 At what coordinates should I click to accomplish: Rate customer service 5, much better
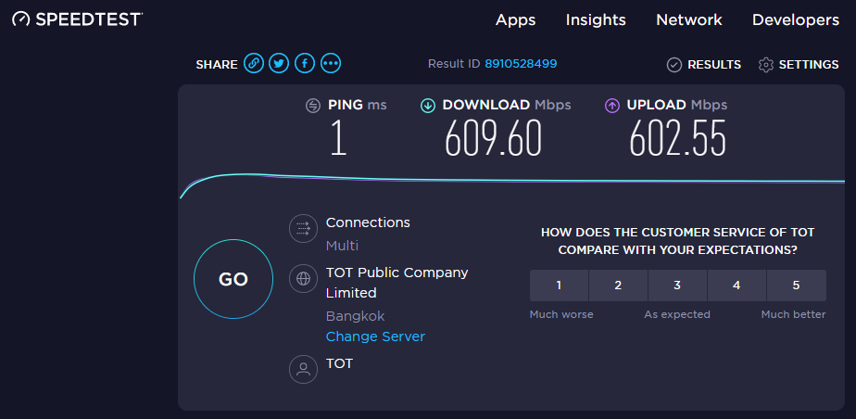click(x=797, y=286)
